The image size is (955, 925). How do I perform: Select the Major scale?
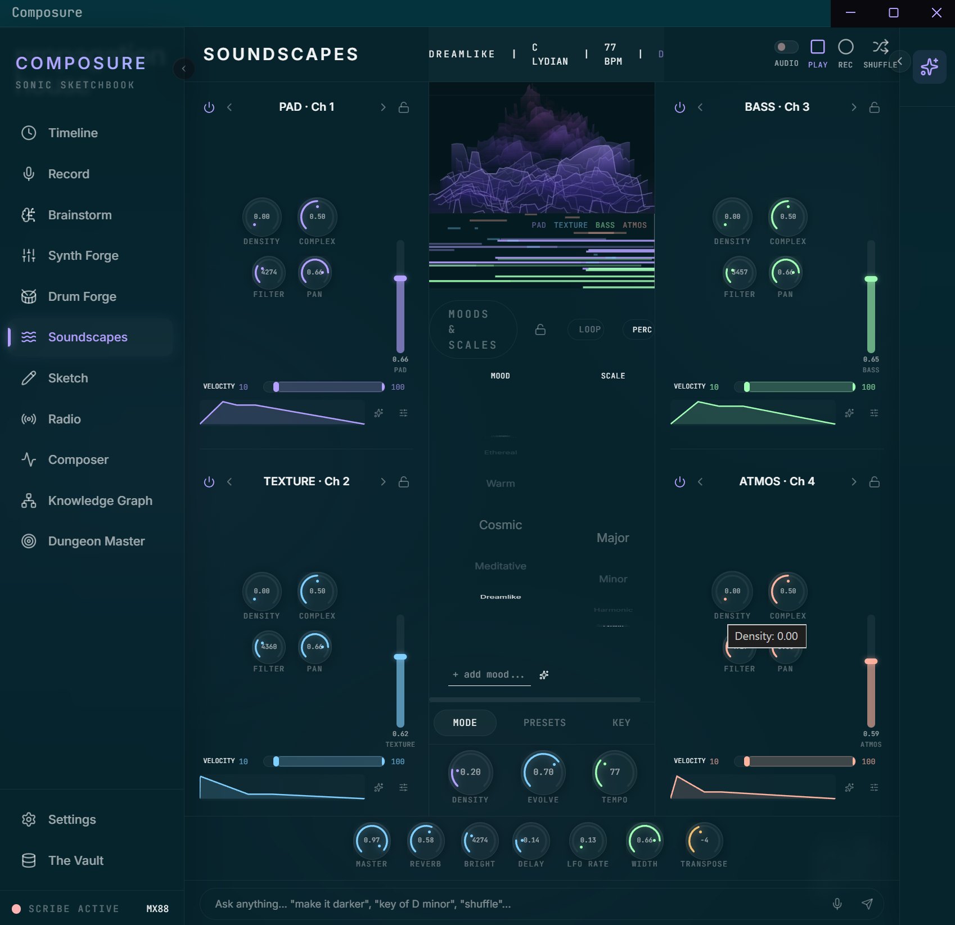pyautogui.click(x=612, y=538)
